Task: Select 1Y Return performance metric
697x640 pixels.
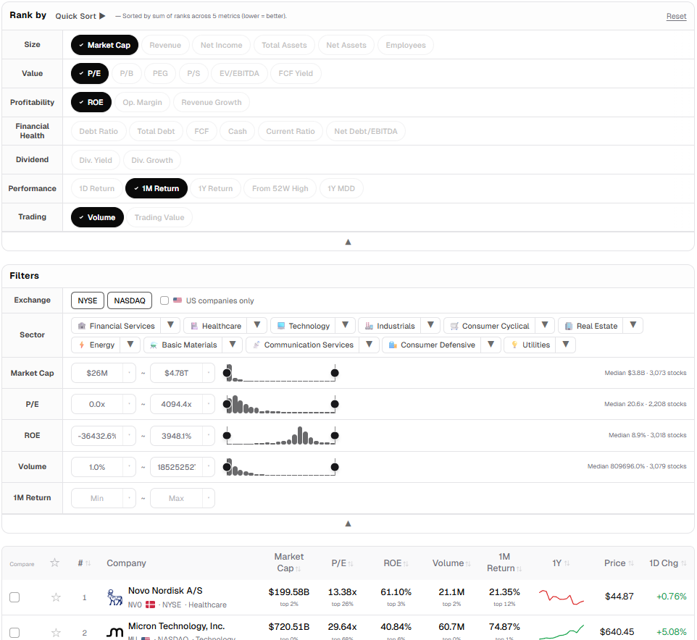Action: point(216,188)
